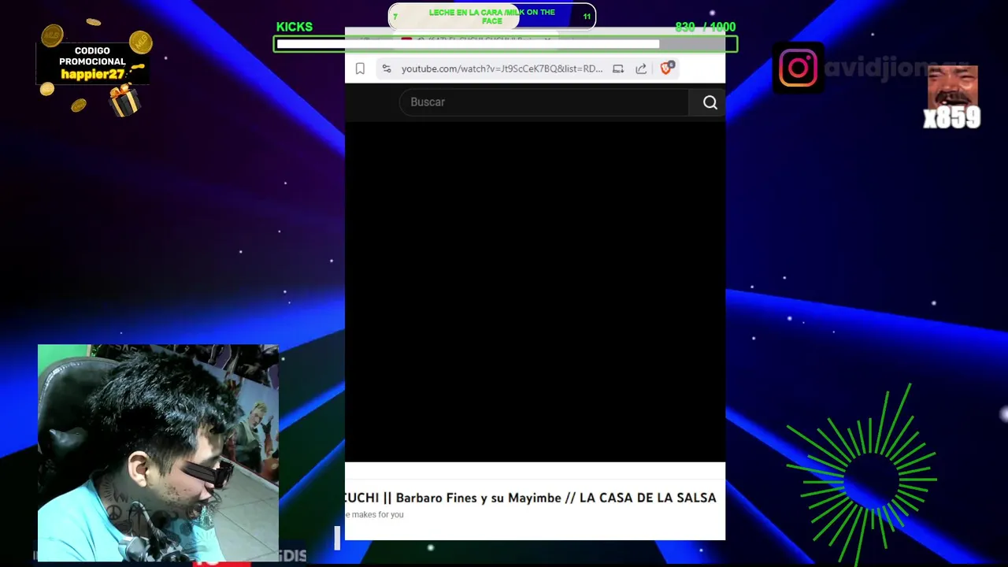Click the laughing face emote counter x859
Viewport: 1008px width, 567px height.
[x=952, y=97]
